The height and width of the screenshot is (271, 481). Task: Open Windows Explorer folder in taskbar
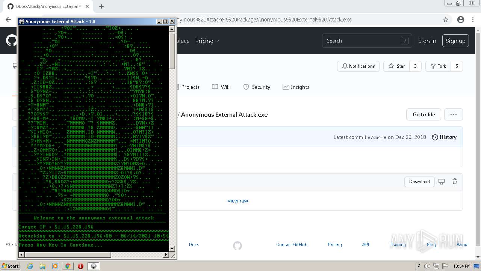[42, 266]
